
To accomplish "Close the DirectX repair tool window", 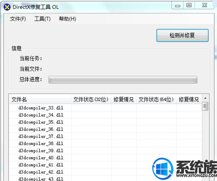I will pos(204,6).
